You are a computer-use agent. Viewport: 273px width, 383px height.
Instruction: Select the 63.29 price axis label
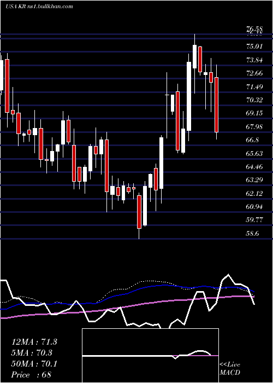point(255,180)
